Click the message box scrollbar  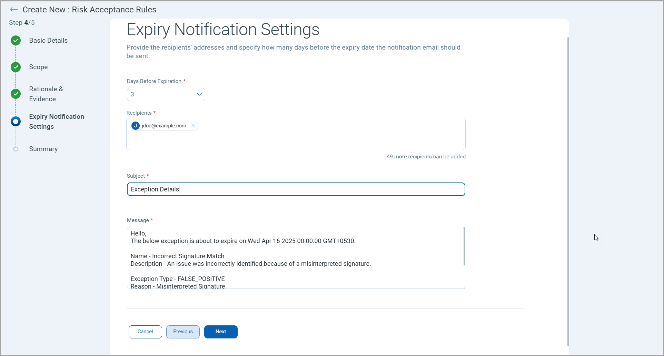point(464,247)
